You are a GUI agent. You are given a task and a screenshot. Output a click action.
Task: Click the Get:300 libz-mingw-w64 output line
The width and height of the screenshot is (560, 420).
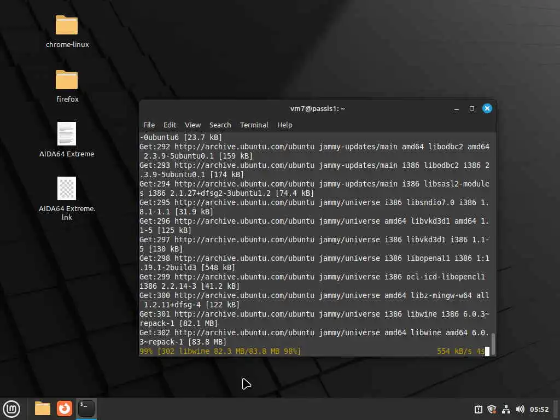tap(314, 300)
